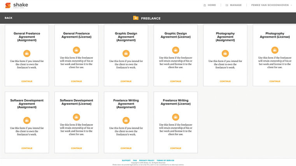Image resolution: width=296 pixels, height=166 pixels.
Task: Continue with General Freelance Agreement (License)
Action: (x=77, y=81)
